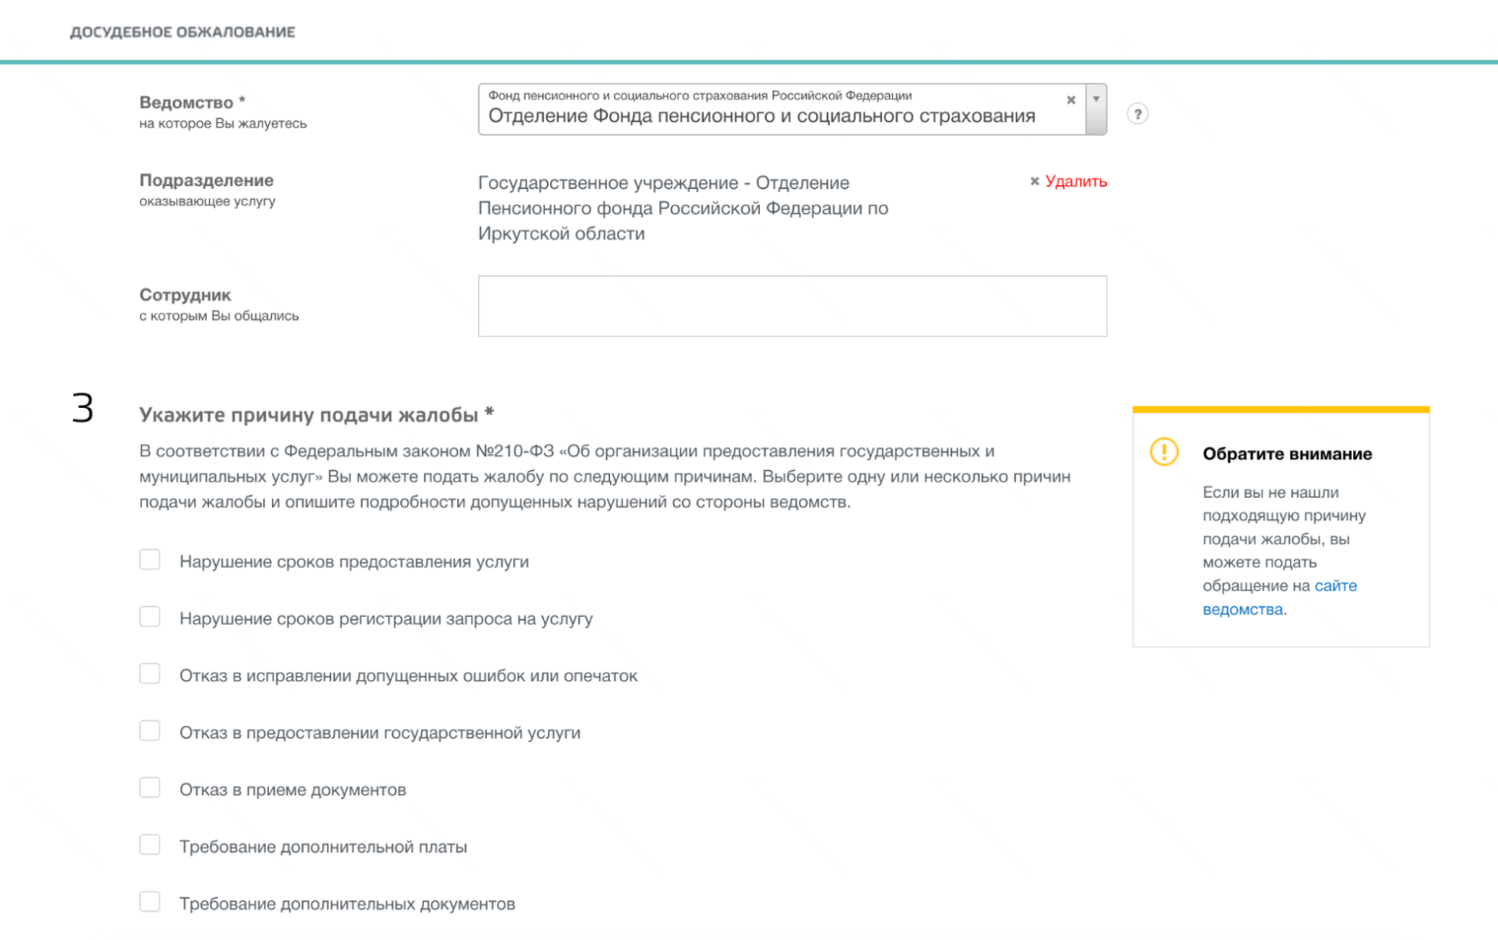This screenshot has width=1498, height=940.
Task: Clear the selected ведомство using the × icon
Action: [1071, 100]
